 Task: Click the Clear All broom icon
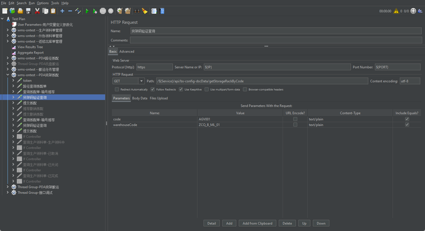click(x=127, y=11)
